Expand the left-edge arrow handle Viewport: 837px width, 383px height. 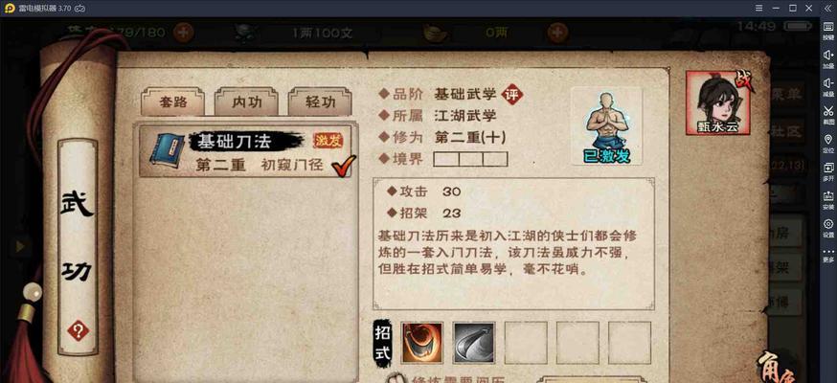click(x=20, y=246)
